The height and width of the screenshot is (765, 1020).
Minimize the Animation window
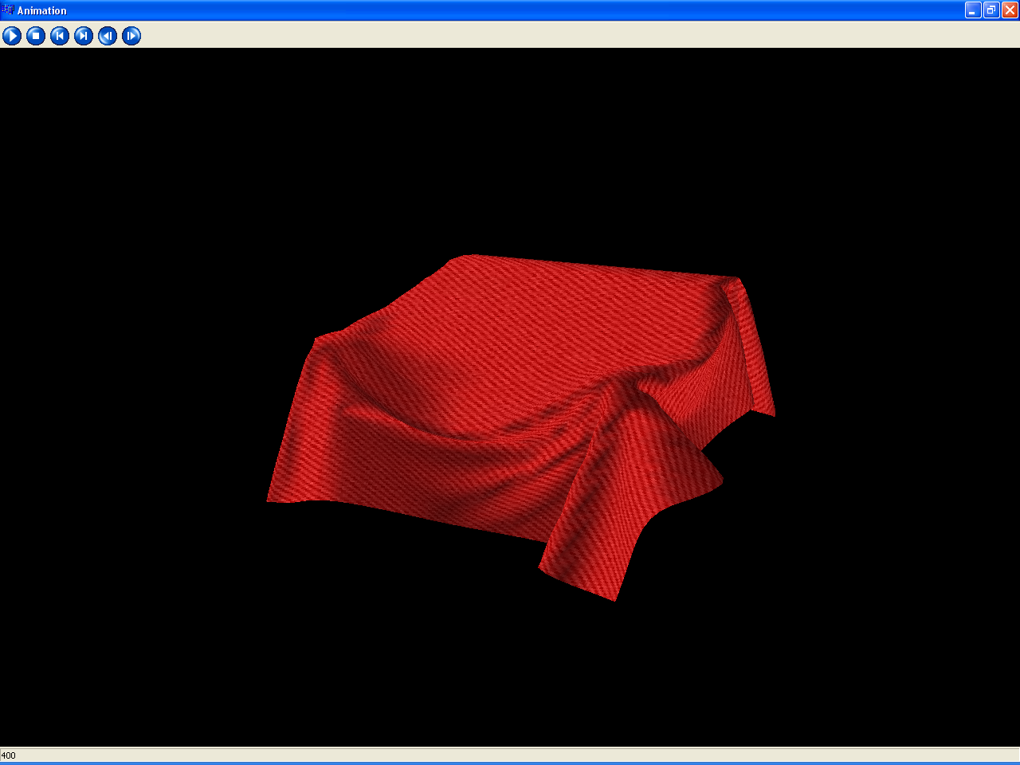tap(973, 10)
